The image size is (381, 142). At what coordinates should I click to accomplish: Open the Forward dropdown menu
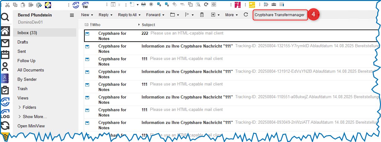(x=155, y=15)
